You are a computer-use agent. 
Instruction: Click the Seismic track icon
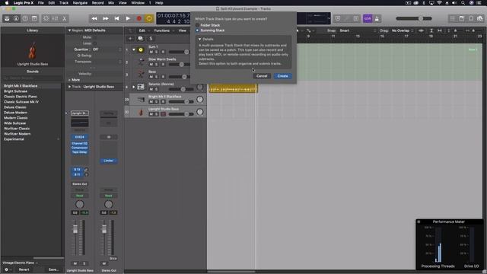click(141, 87)
